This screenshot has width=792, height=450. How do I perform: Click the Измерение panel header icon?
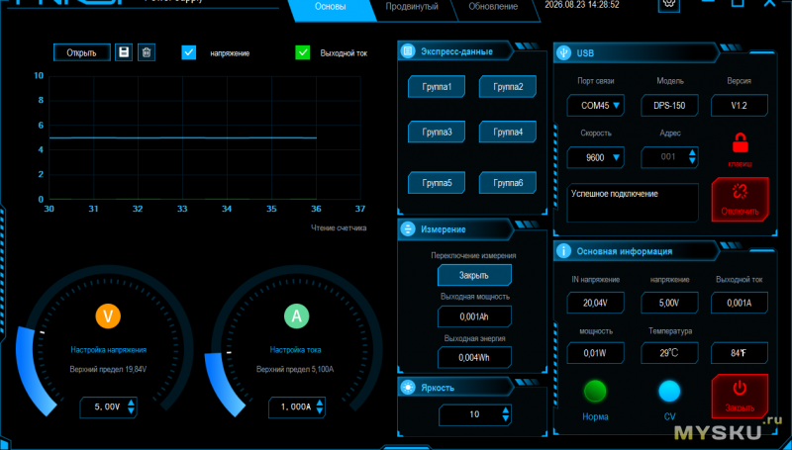pos(408,229)
